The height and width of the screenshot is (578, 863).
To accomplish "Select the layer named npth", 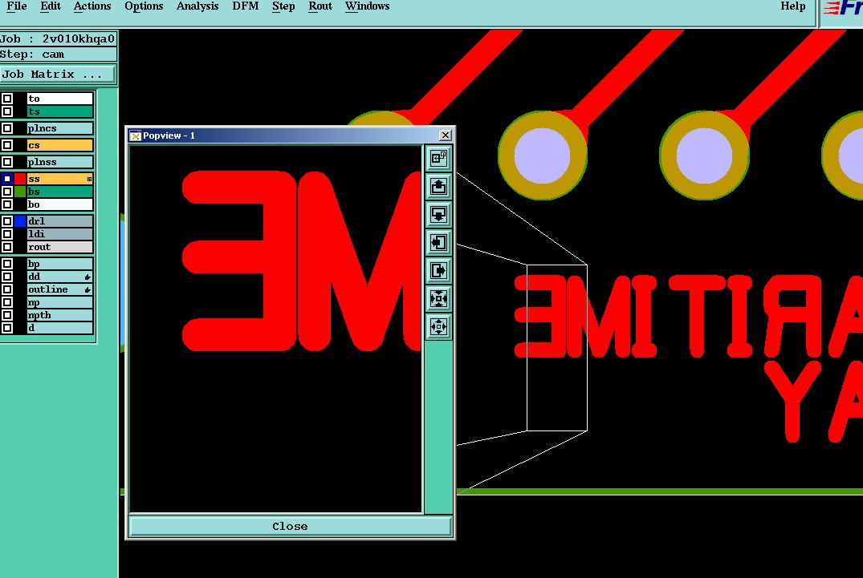I will pyautogui.click(x=60, y=315).
